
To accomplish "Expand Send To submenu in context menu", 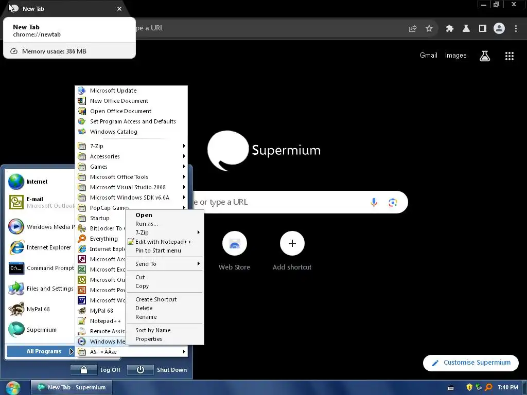I will (165, 264).
